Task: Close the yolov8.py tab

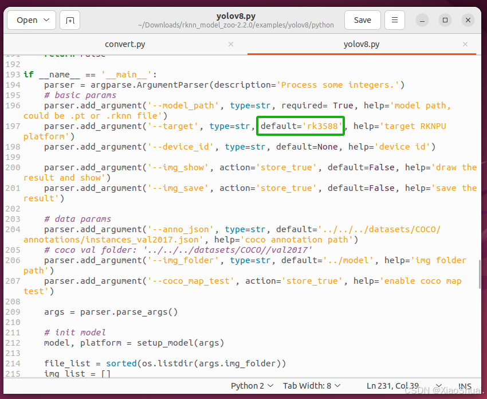Action: tap(465, 44)
